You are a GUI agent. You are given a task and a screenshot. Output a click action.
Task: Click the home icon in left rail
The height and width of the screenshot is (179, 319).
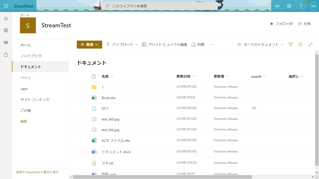pyautogui.click(x=6, y=18)
